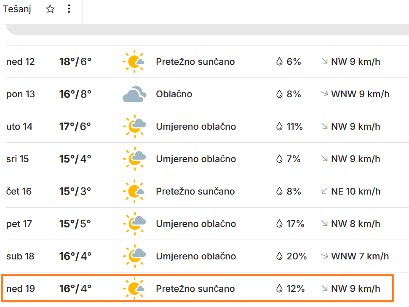Click the sun icon for ned 19
This screenshot has width=409, height=307.
click(134, 288)
